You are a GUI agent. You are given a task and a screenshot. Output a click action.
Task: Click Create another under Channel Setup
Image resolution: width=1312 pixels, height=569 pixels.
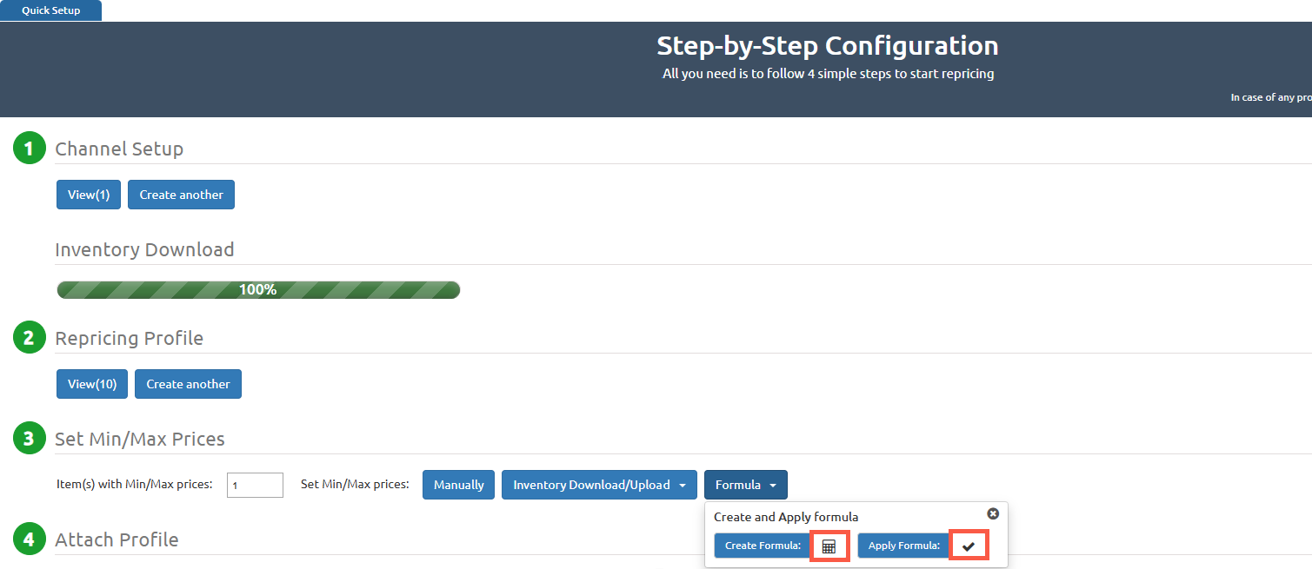tap(181, 195)
